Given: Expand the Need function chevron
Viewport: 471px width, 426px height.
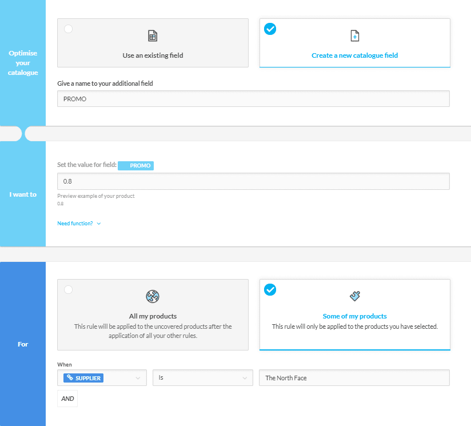Looking at the screenshot, I should coord(99,224).
